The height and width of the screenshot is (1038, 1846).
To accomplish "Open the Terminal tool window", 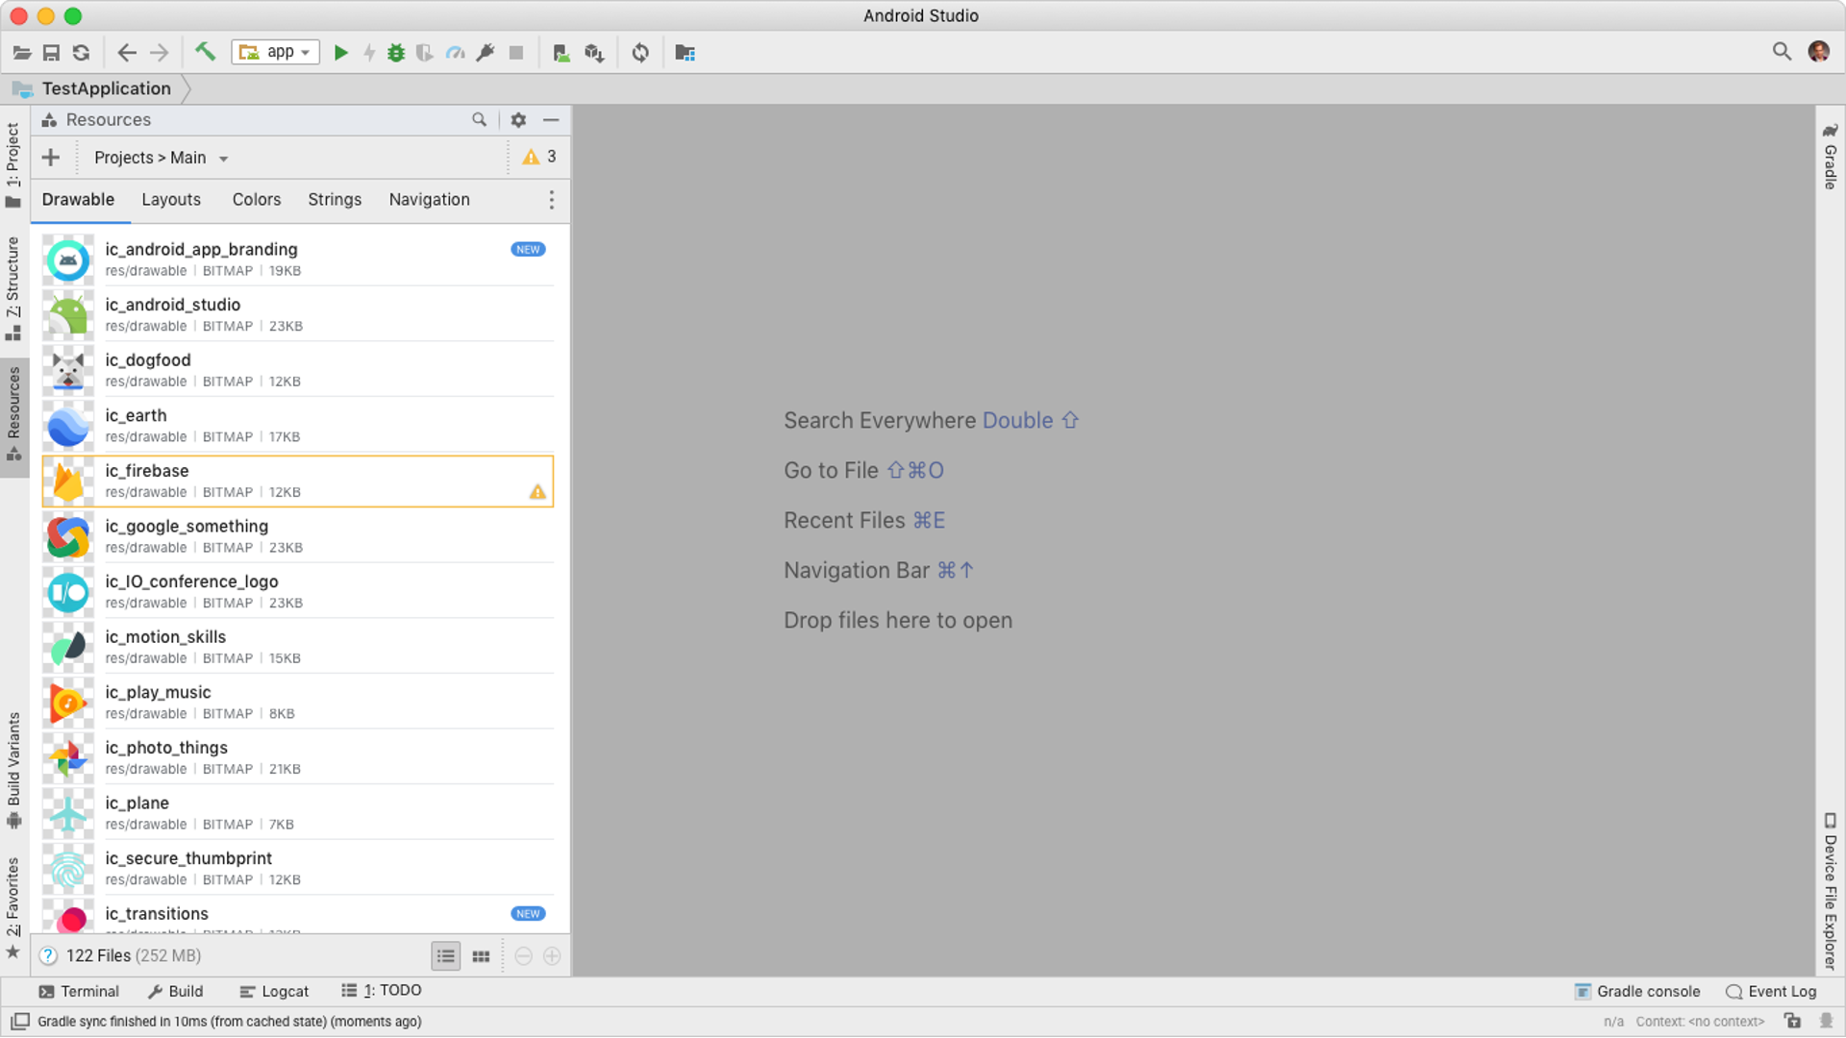I will (x=79, y=991).
